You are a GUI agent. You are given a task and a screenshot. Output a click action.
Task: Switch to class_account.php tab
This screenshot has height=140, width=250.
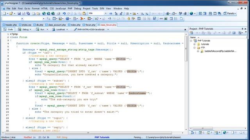coord(55,25)
